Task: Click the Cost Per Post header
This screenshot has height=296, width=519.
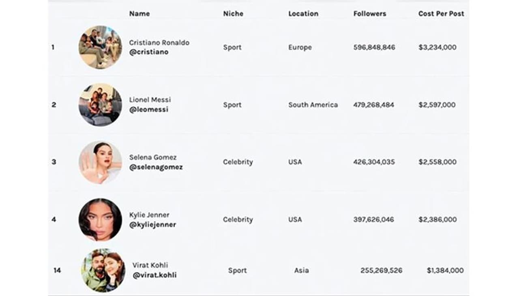Action: point(441,14)
